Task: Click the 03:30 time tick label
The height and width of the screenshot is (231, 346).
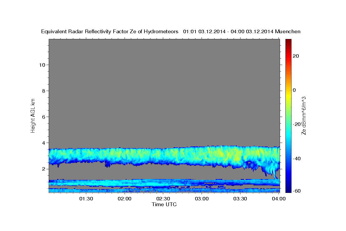Action: click(240, 199)
